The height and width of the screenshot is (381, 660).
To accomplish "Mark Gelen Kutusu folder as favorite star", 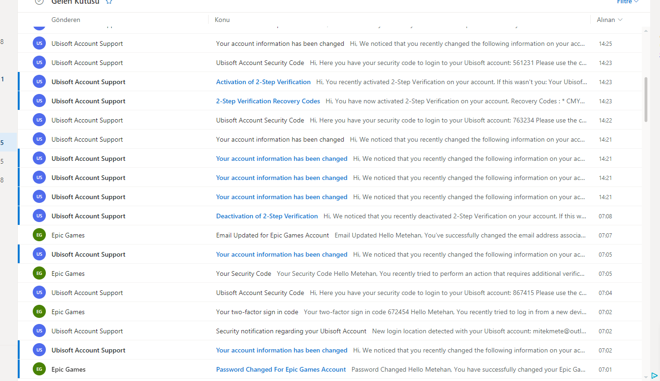I will pos(109,1).
